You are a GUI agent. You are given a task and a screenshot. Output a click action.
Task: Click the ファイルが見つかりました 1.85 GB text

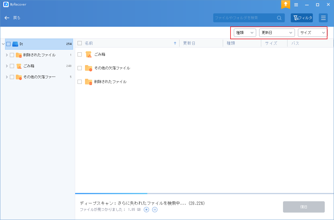[110, 210]
